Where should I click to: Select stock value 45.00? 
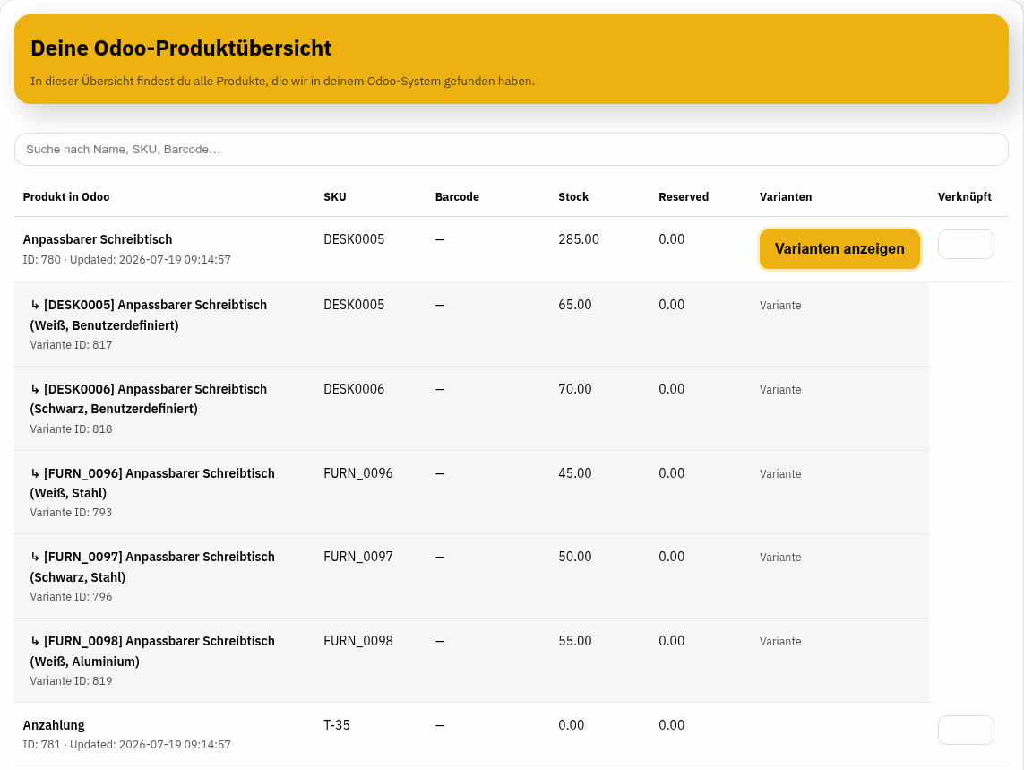click(574, 473)
